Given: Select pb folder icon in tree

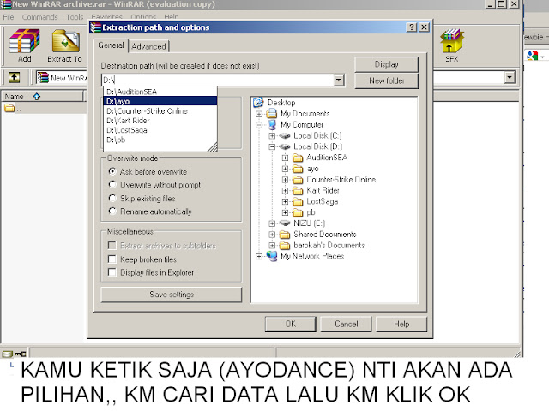Looking at the screenshot, I should [298, 212].
